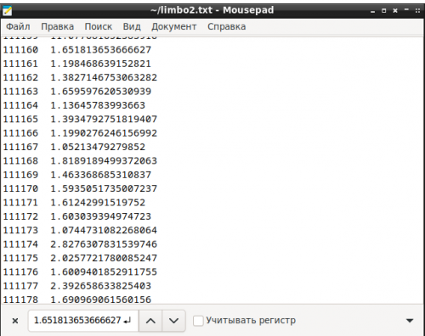The height and width of the screenshot is (336, 425).
Task: Click the value 1.1990276246156992
Action: point(104,133)
